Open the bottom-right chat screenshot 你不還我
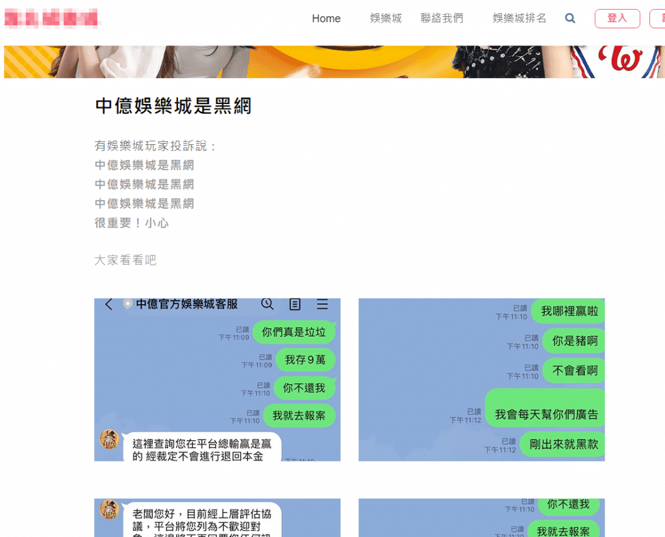The image size is (665, 537). click(x=481, y=517)
